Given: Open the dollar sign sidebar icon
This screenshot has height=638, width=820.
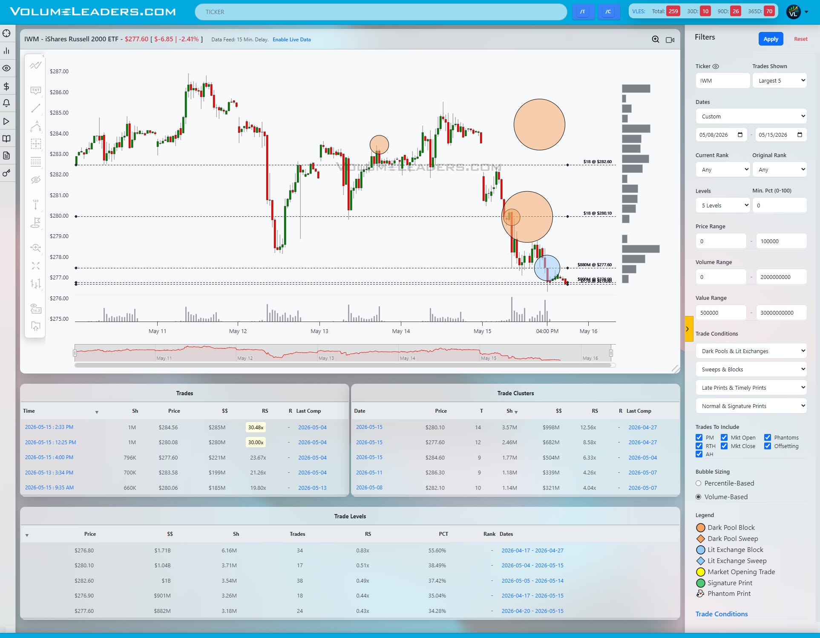Looking at the screenshot, I should point(6,86).
